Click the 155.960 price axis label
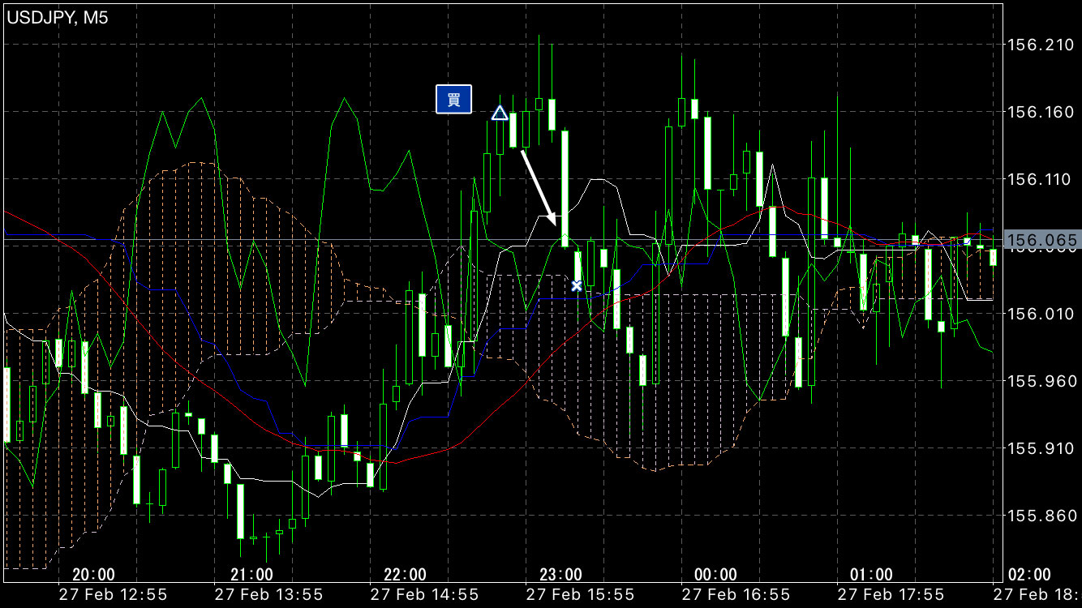Image resolution: width=1082 pixels, height=608 pixels. click(x=1041, y=381)
